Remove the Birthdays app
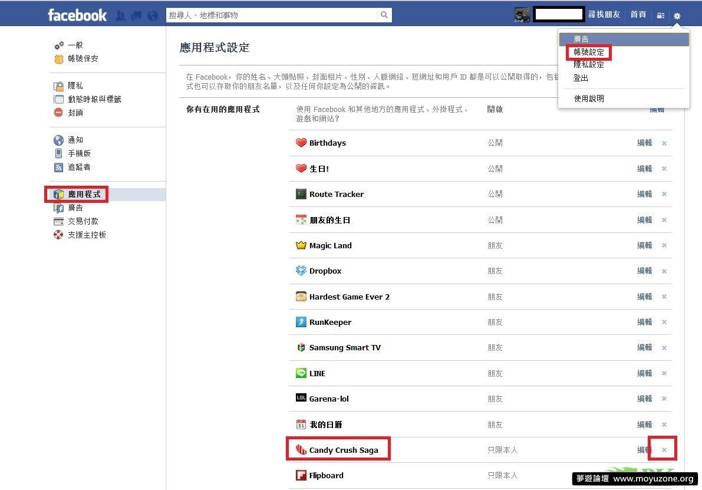 click(664, 143)
